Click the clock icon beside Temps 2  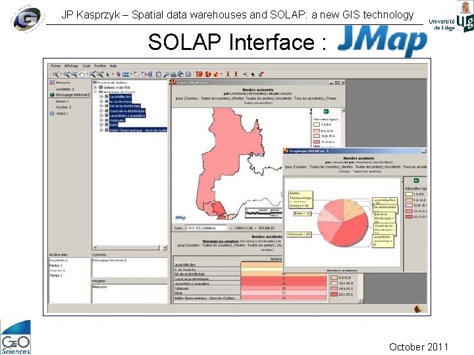pyautogui.click(x=52, y=114)
